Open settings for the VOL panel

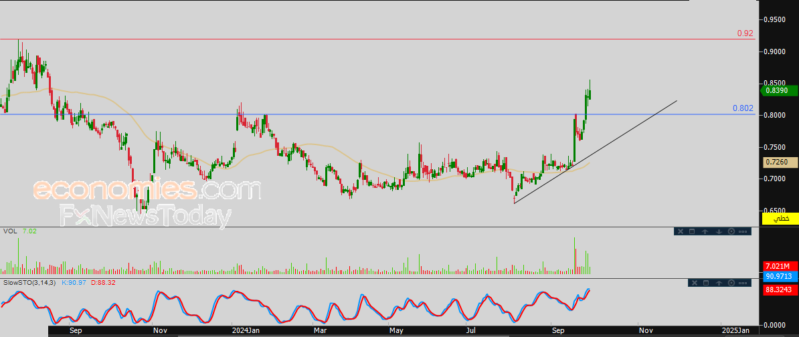tap(731, 231)
